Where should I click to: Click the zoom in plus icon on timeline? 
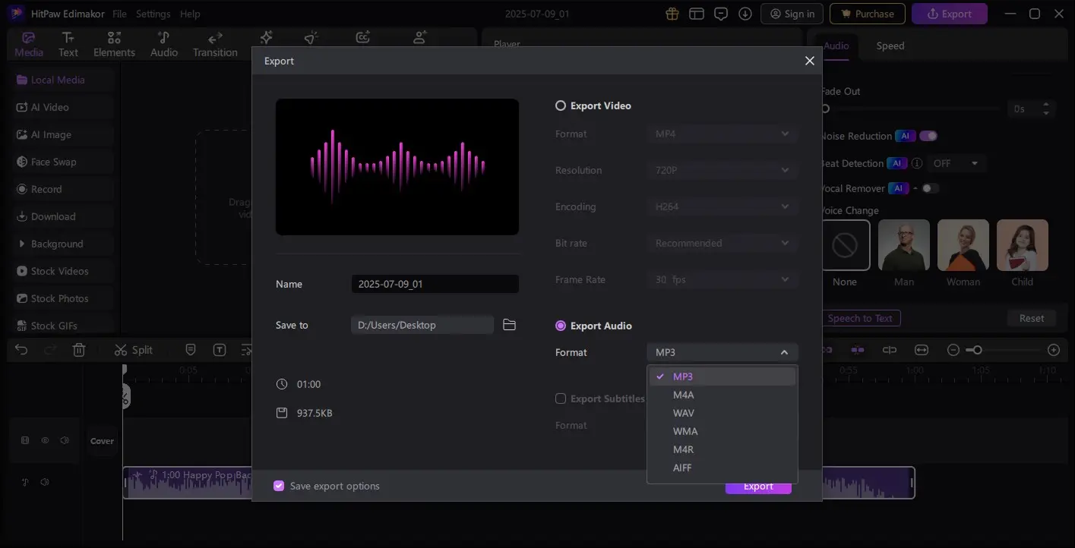tap(1053, 350)
